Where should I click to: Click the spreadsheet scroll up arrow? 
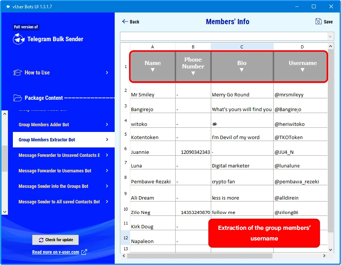coord(330,46)
